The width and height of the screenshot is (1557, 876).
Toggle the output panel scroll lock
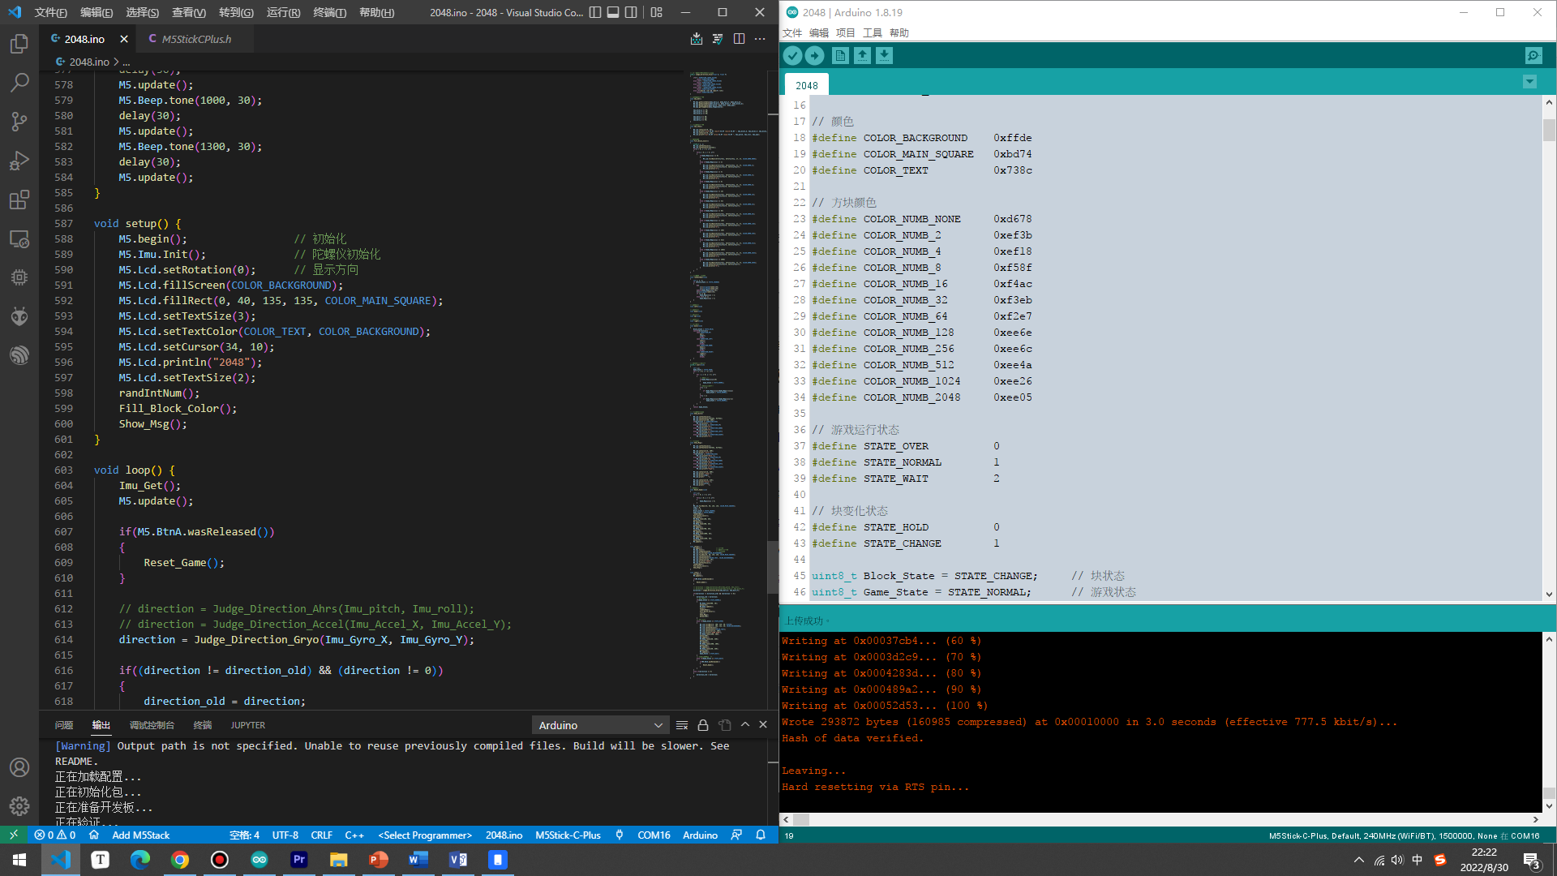[x=703, y=725]
